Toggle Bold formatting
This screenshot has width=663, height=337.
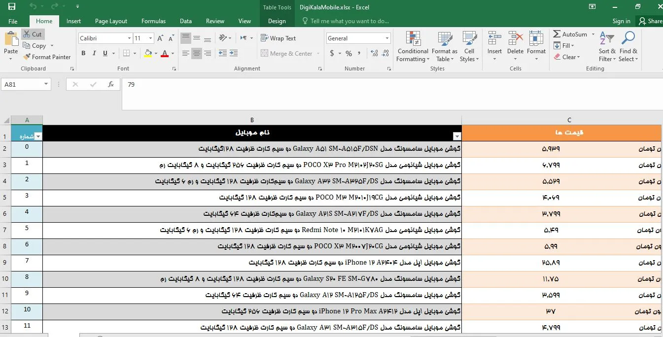(83, 53)
